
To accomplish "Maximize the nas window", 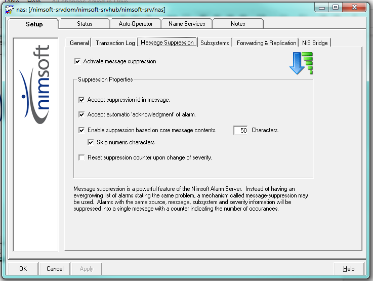I will [336, 8].
